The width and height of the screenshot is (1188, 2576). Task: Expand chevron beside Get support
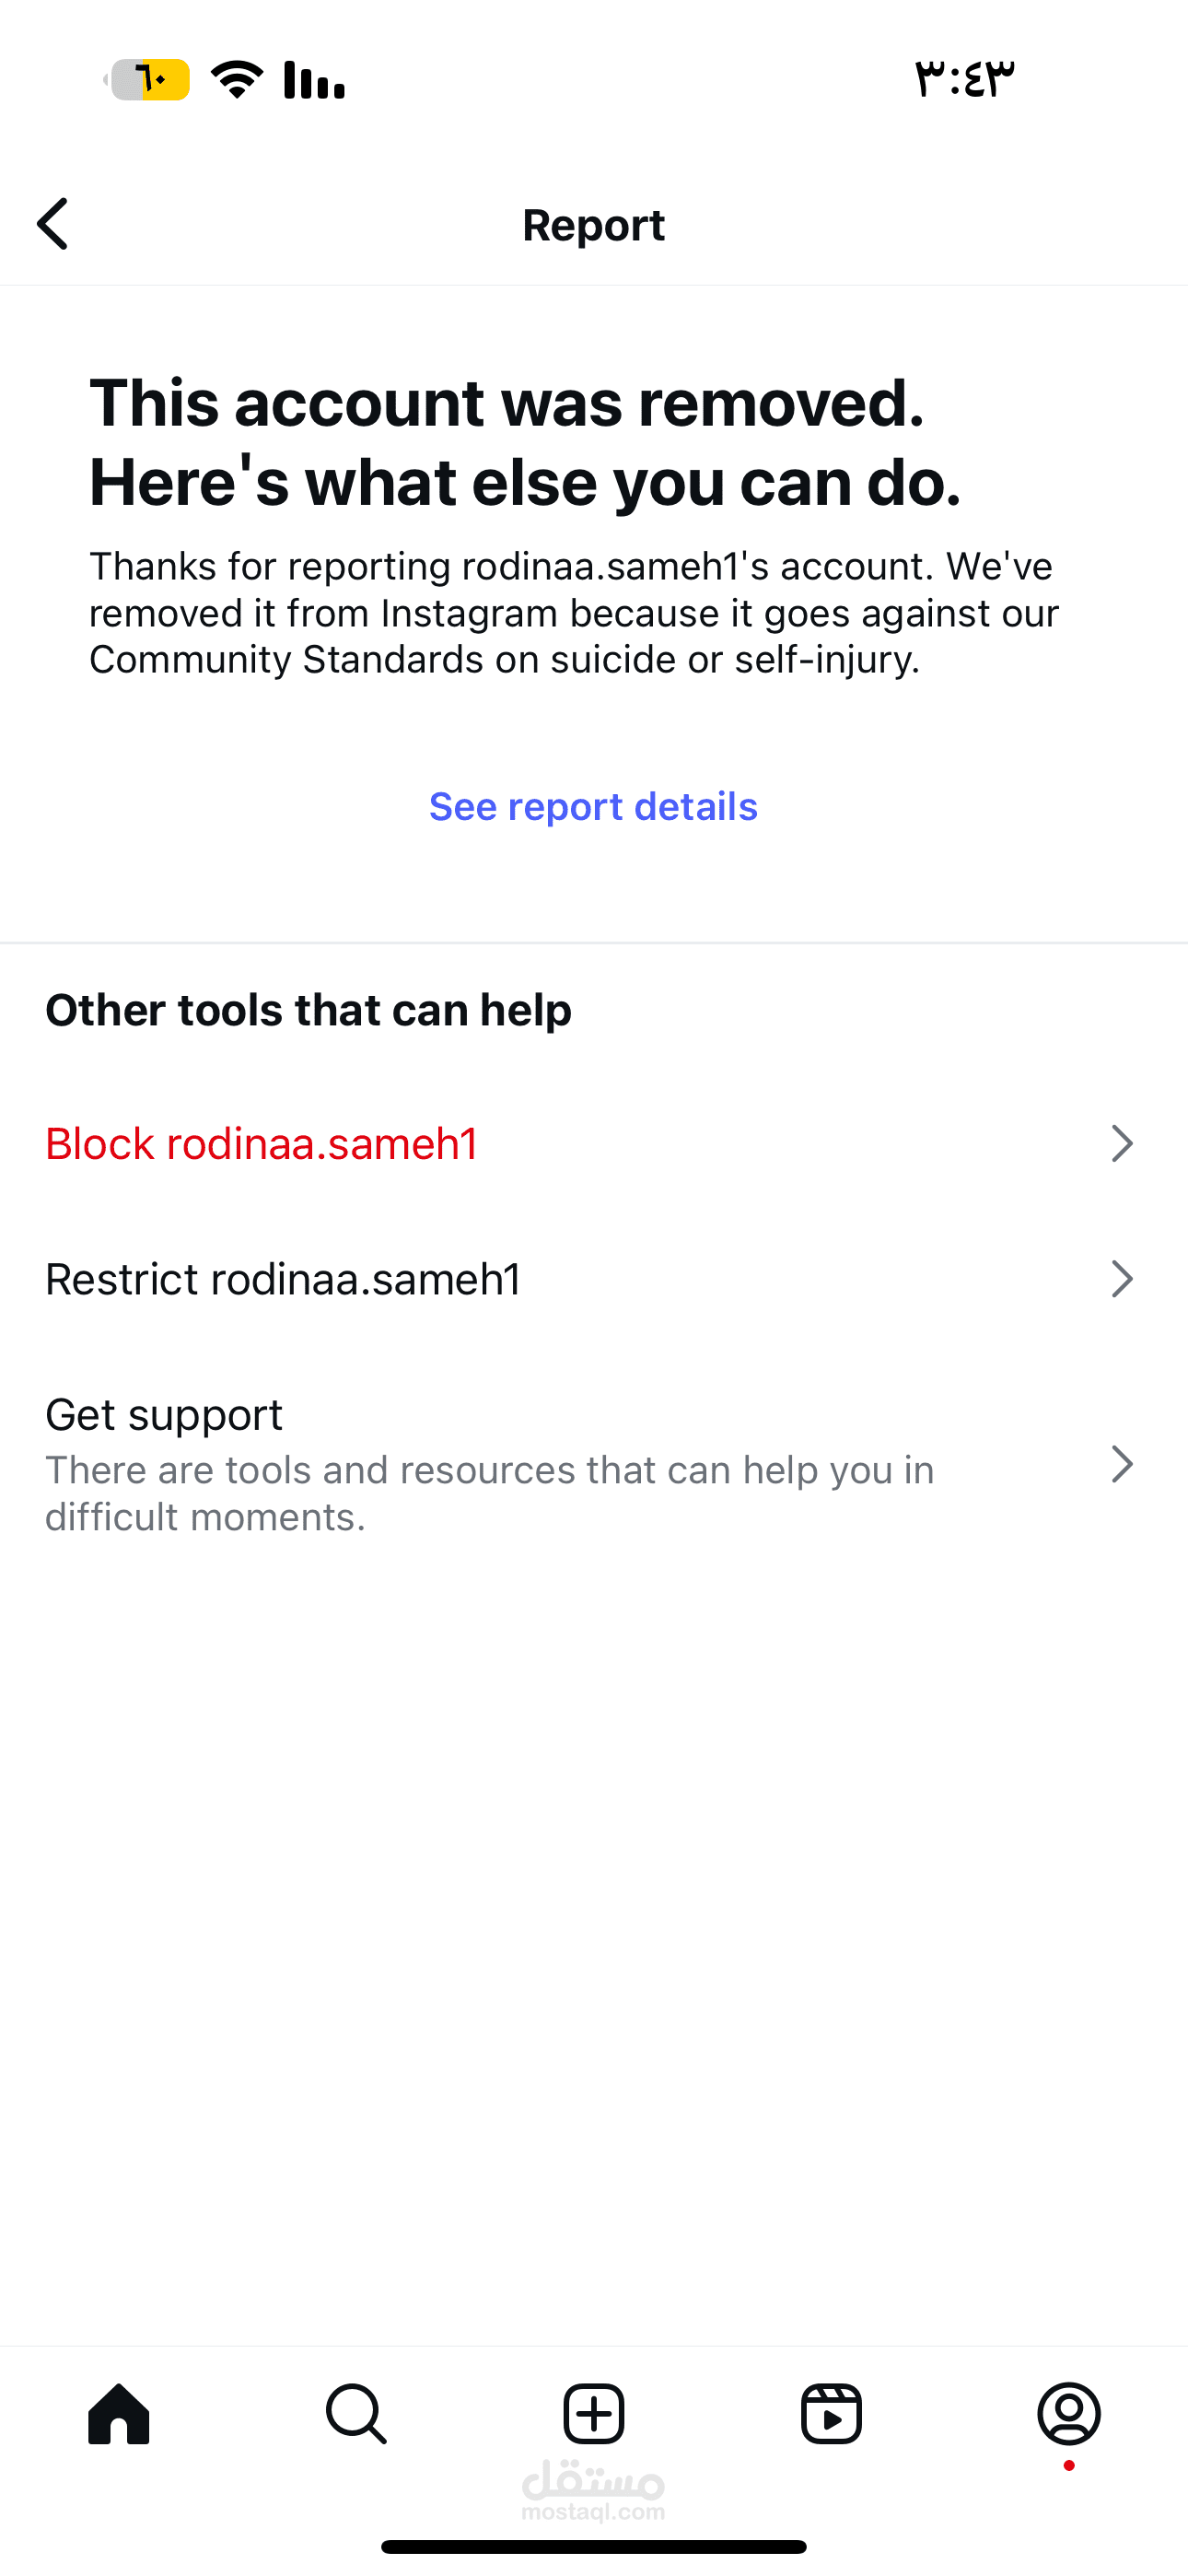1122,1465
